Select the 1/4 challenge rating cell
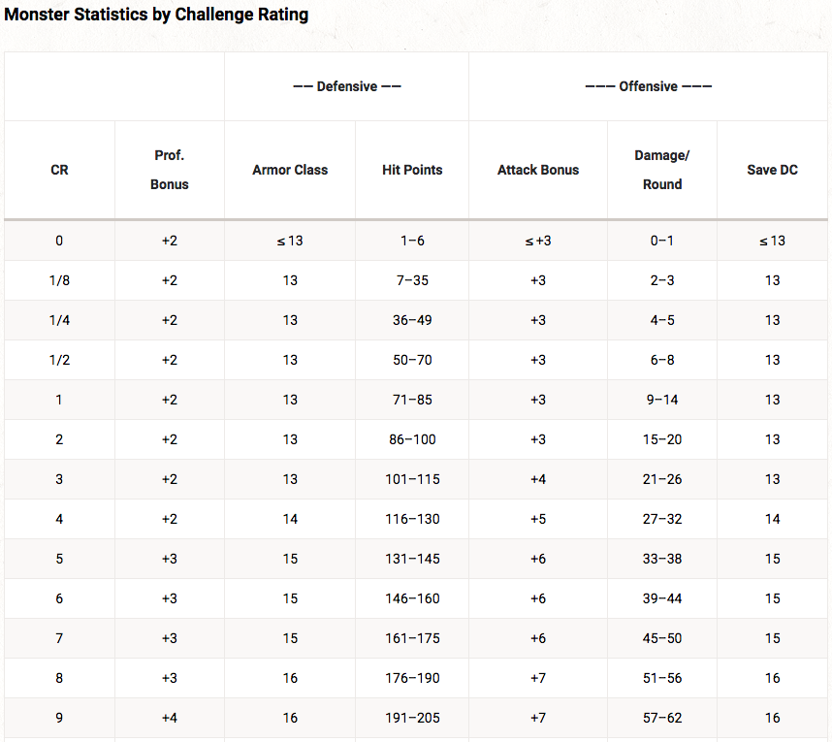832x742 pixels. pyautogui.click(x=59, y=320)
